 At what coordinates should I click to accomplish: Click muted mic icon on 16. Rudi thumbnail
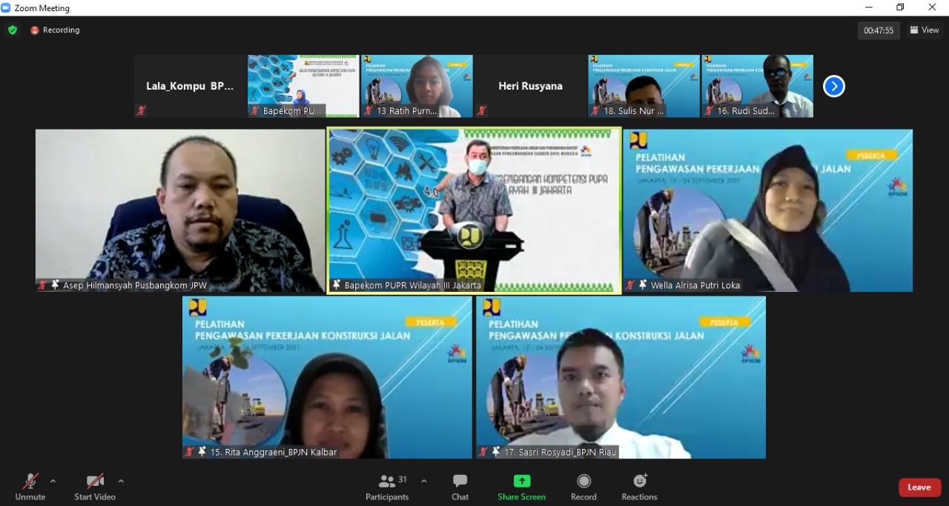[710, 110]
